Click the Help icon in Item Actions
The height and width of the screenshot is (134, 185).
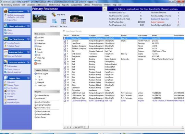tap(35, 61)
